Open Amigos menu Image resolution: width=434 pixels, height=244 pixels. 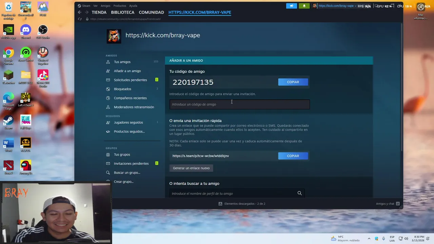(105, 6)
